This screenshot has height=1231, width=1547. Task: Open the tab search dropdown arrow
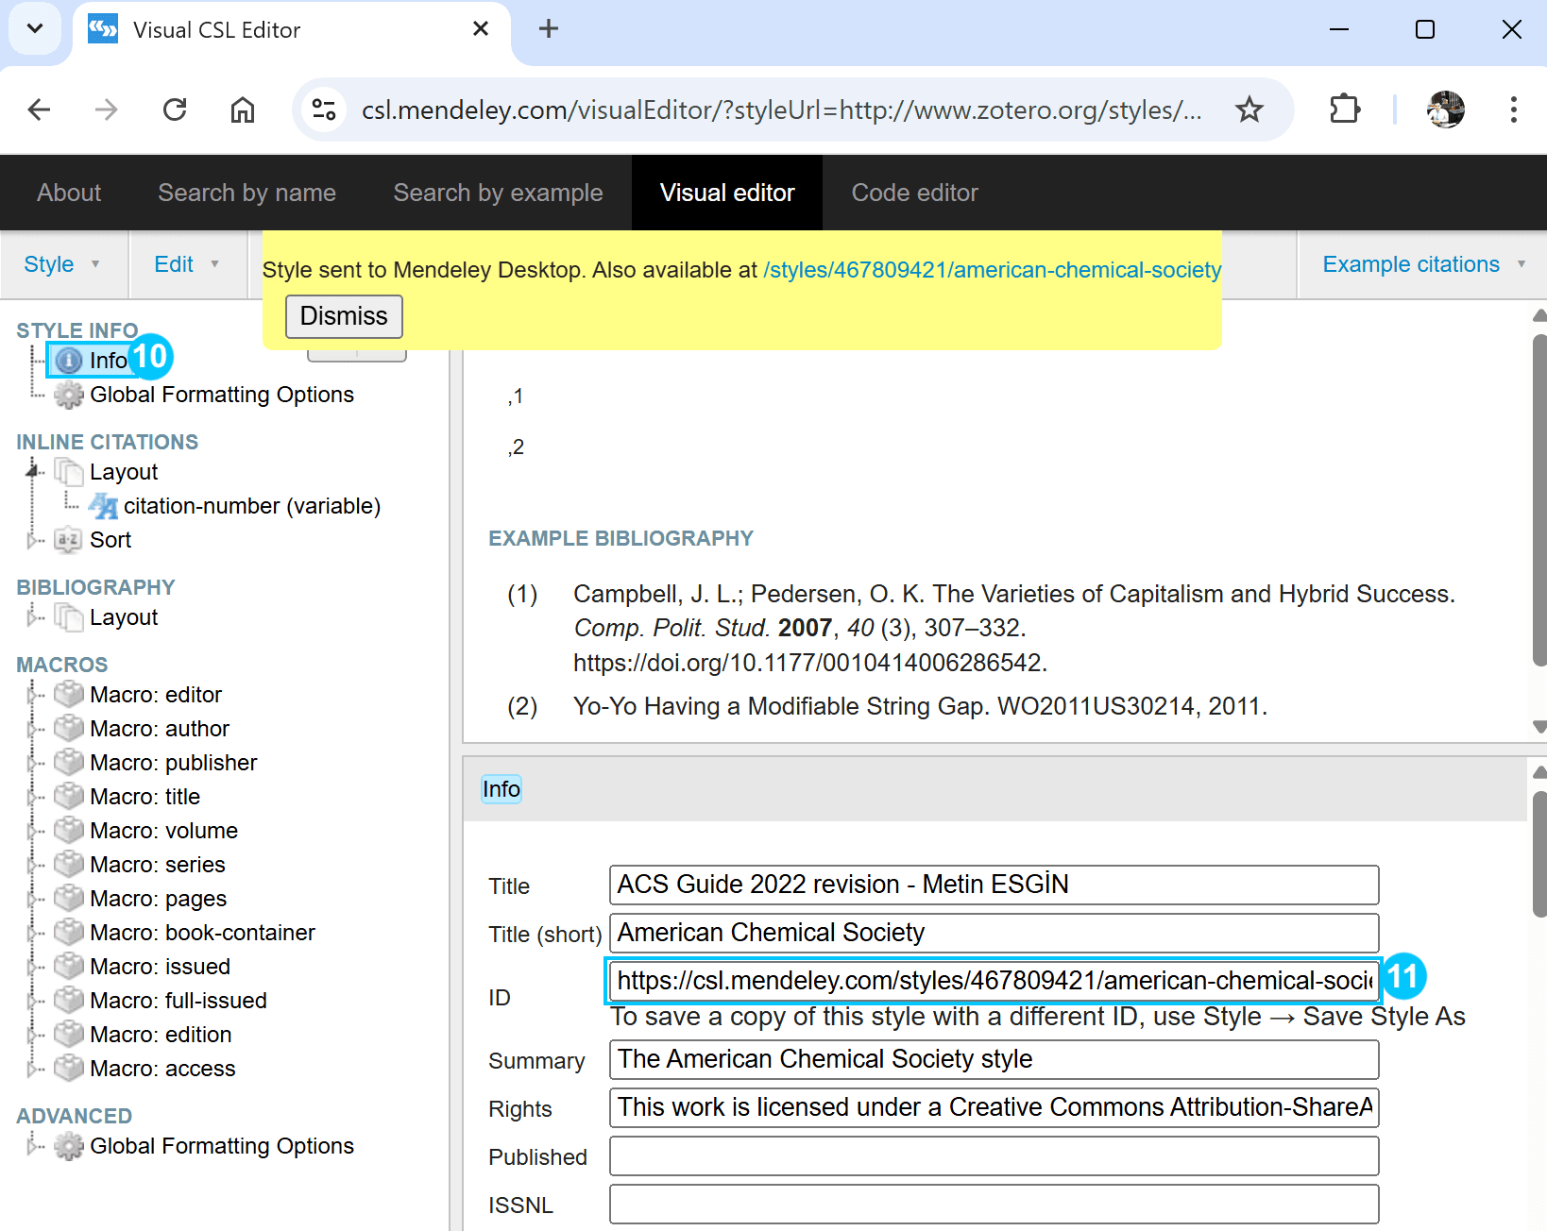[x=35, y=28]
